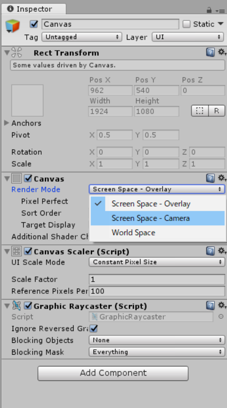The height and width of the screenshot is (408, 227).
Task: Open the Inspector tab options menu
Action: pyautogui.click(x=220, y=11)
